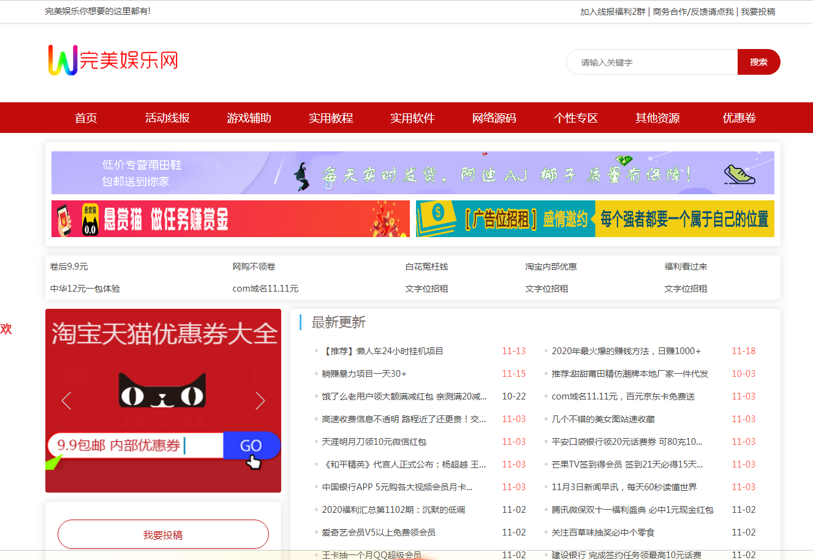Viewport: 813px width, 560px height.
Task: Click the black Tmall cat image
Action: click(x=162, y=390)
